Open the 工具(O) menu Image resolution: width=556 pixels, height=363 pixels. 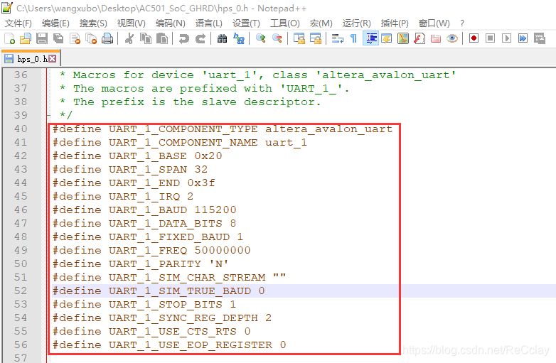coord(284,23)
